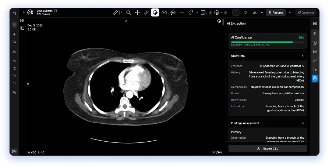This screenshot has width=329, height=167.
Task: Click the SM user avatar
Action: pyautogui.click(x=14, y=151)
